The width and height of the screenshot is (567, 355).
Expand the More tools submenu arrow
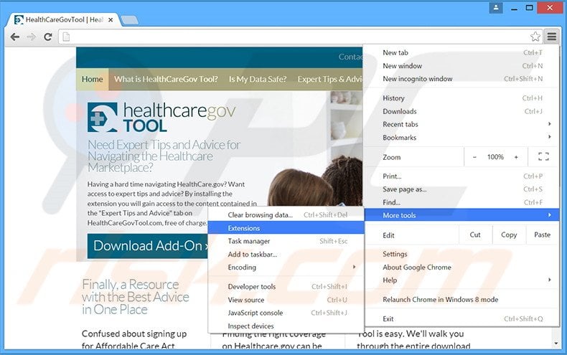[x=550, y=215]
